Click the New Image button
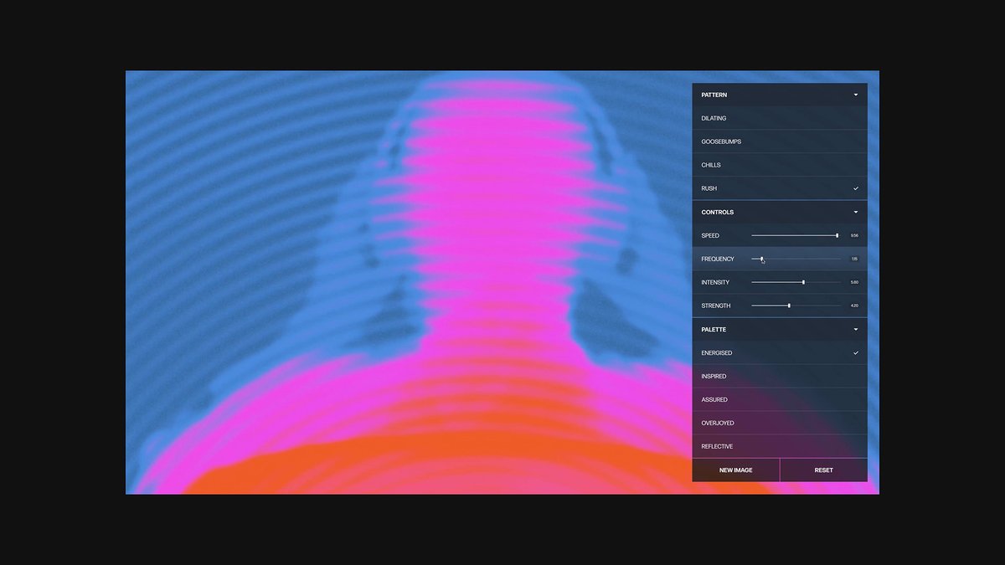 point(736,470)
